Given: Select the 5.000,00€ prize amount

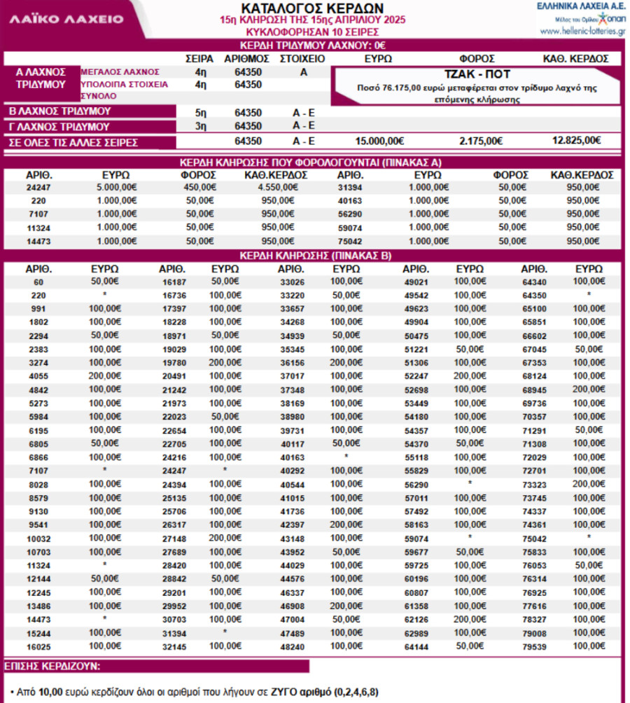Looking at the screenshot, I should click(116, 187).
